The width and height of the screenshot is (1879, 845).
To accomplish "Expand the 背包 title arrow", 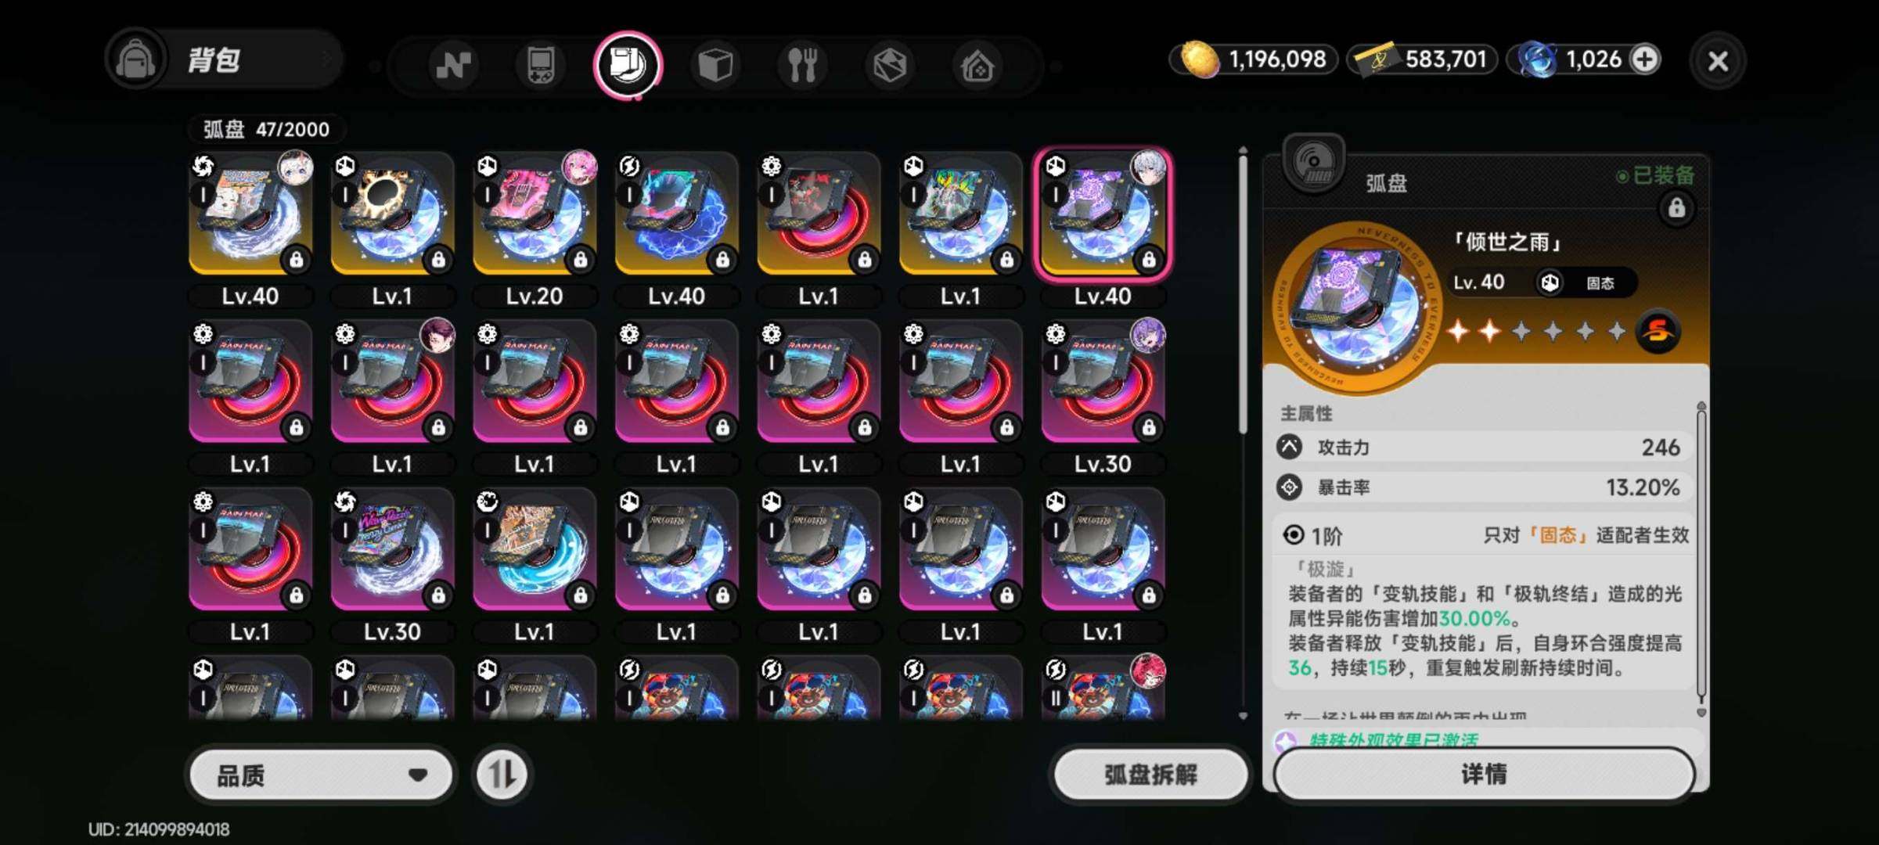I will click(x=327, y=59).
